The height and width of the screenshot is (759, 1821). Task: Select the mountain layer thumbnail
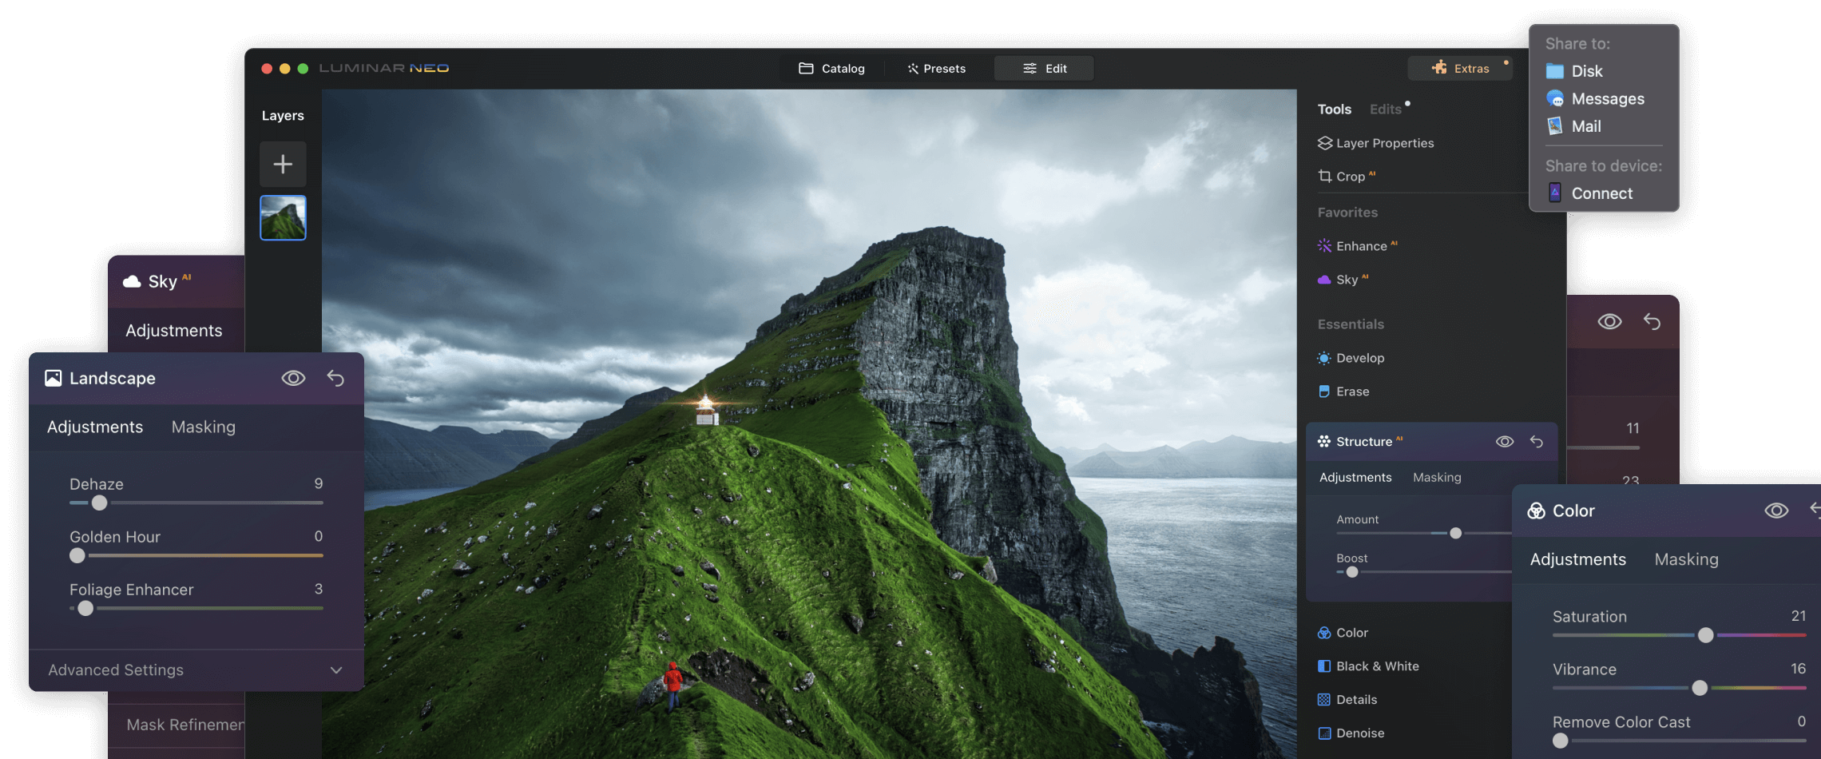(283, 217)
